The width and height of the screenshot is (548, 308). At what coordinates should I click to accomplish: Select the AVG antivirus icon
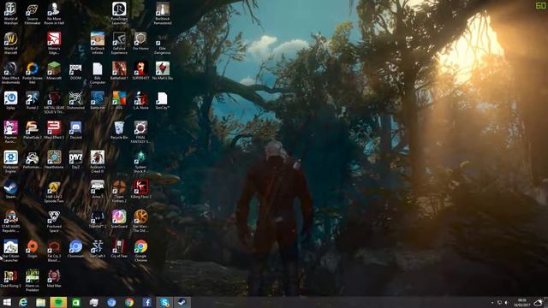click(119, 101)
